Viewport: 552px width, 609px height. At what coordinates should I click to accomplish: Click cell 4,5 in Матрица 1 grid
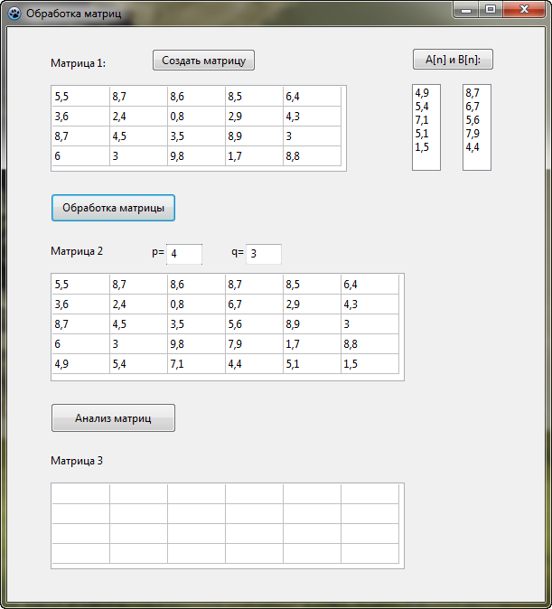point(139,136)
